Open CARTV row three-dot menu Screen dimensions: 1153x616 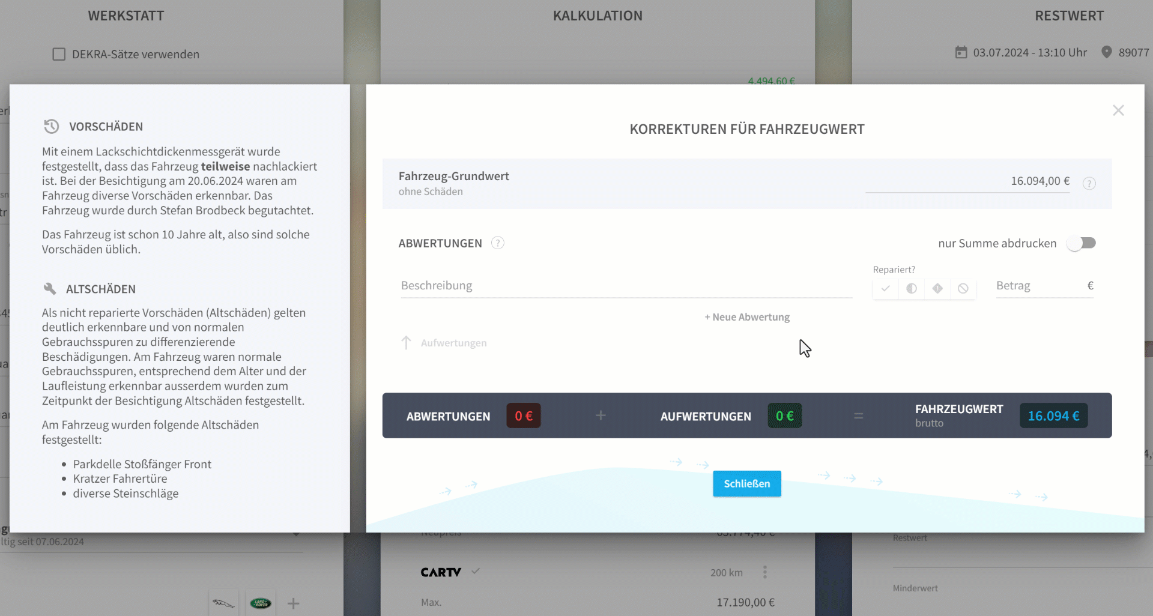point(764,572)
